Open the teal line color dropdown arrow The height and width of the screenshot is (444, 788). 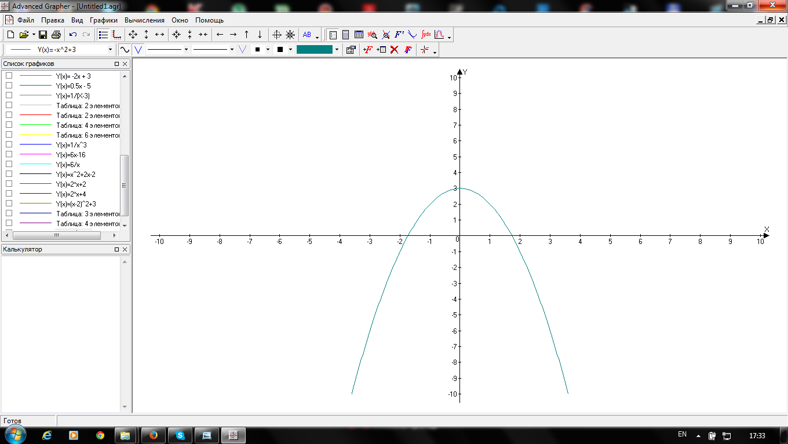pyautogui.click(x=337, y=50)
